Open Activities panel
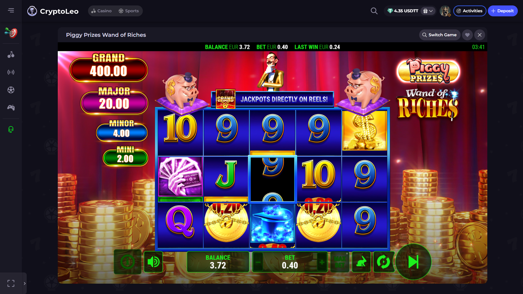 [x=469, y=11]
